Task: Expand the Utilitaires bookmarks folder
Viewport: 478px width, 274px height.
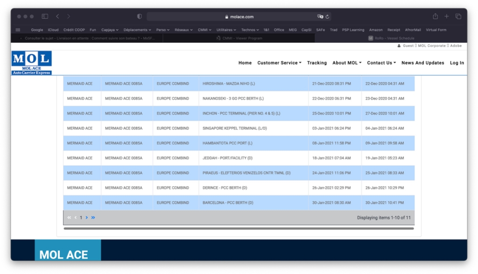Action: [226, 30]
